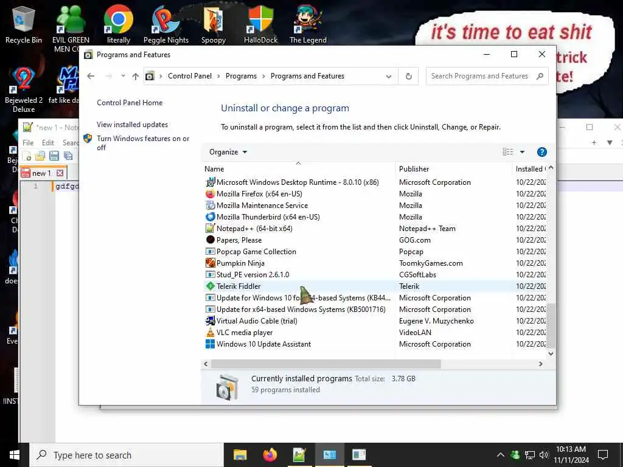The image size is (623, 467).
Task: Click the Control Panel breadcrumb
Action: click(x=190, y=76)
